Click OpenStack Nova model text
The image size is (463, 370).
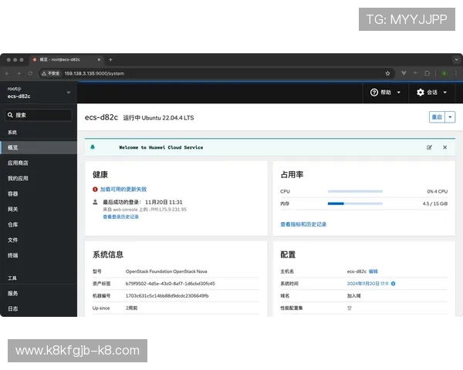[x=166, y=271]
